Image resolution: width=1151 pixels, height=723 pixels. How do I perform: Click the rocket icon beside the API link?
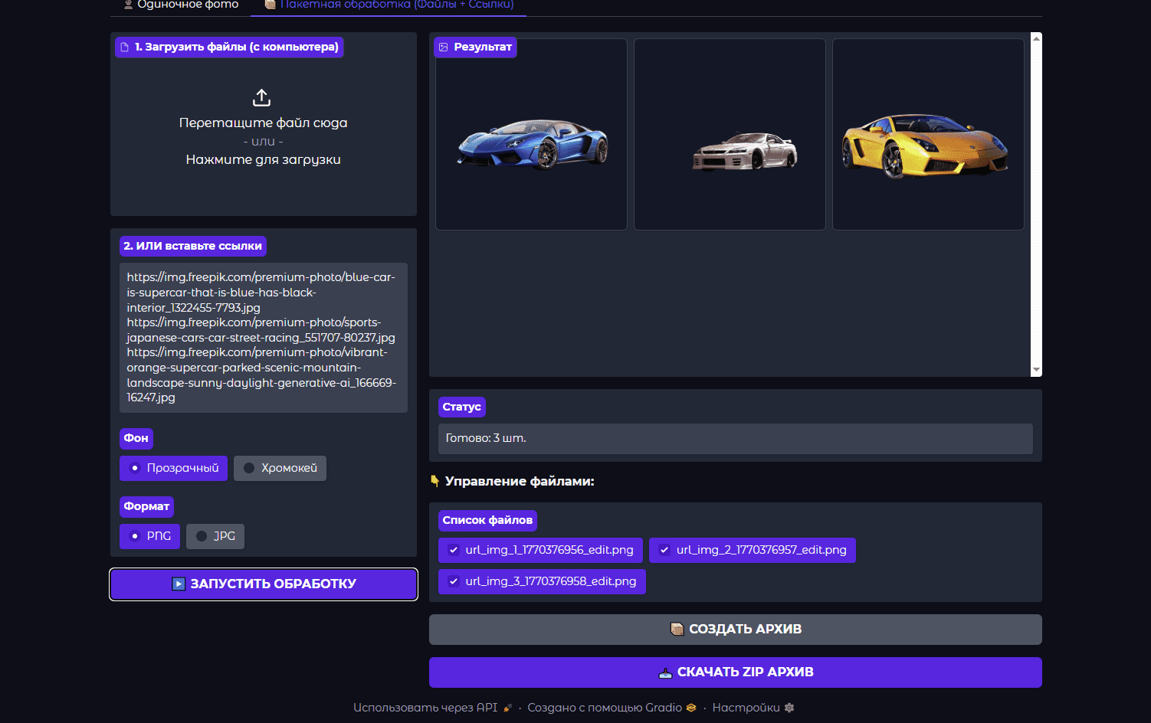click(507, 708)
